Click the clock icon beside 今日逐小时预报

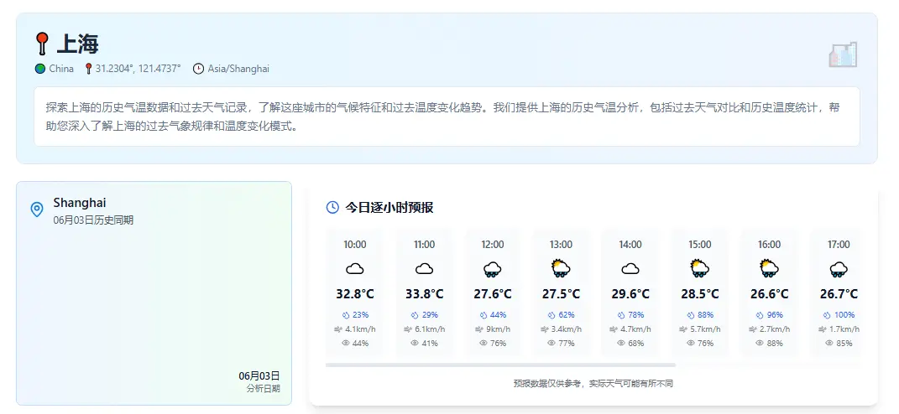click(x=332, y=207)
